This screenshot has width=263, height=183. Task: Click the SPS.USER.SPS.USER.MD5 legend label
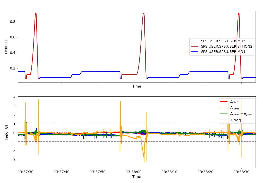223,41
